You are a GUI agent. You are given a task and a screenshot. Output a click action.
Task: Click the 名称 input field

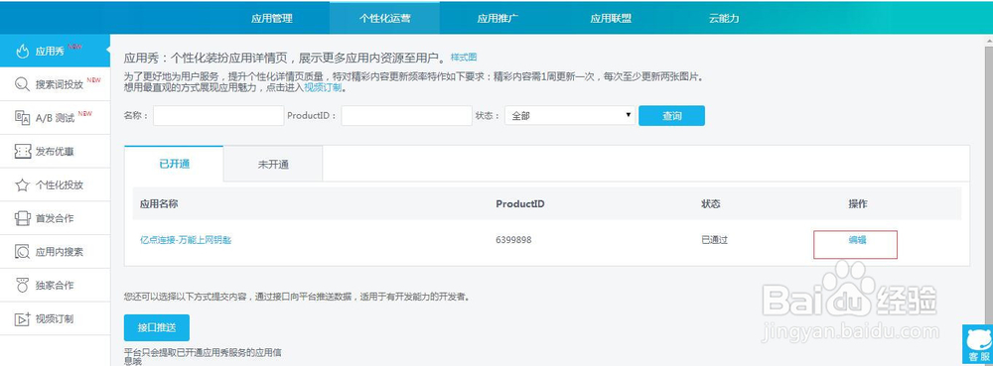point(218,116)
